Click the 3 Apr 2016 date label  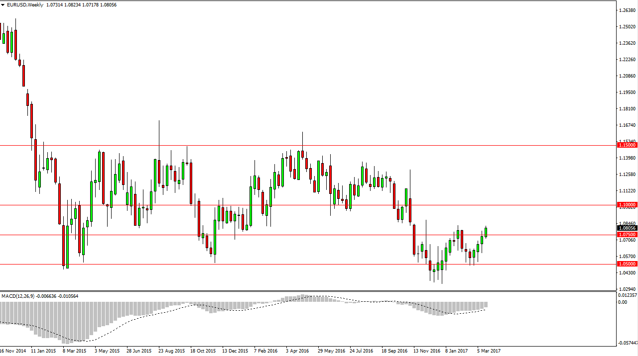297,351
